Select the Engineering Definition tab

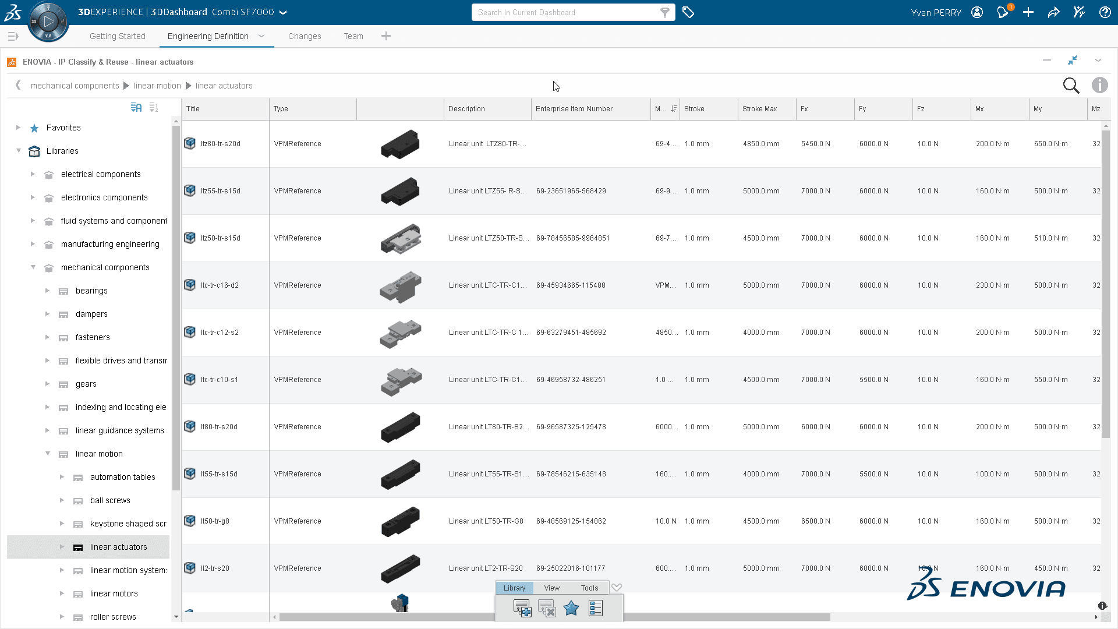(208, 36)
